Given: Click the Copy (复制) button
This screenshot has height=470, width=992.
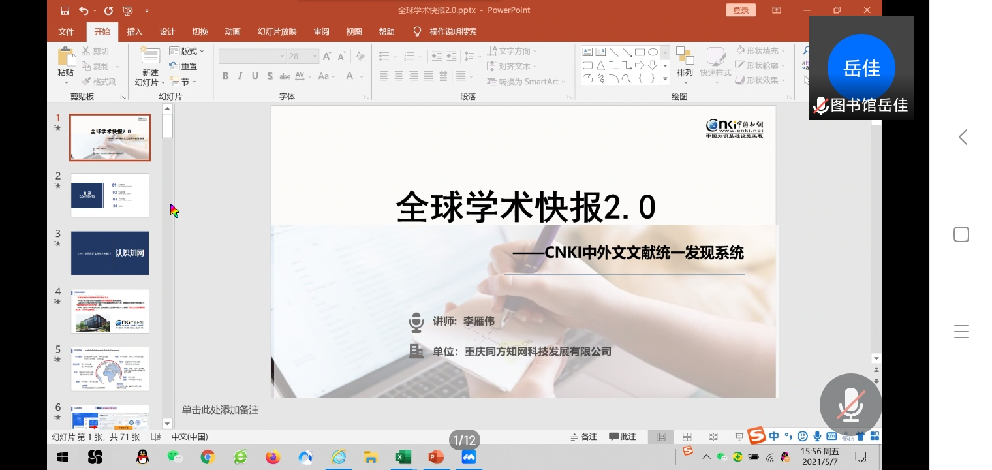Looking at the screenshot, I should click(x=95, y=66).
